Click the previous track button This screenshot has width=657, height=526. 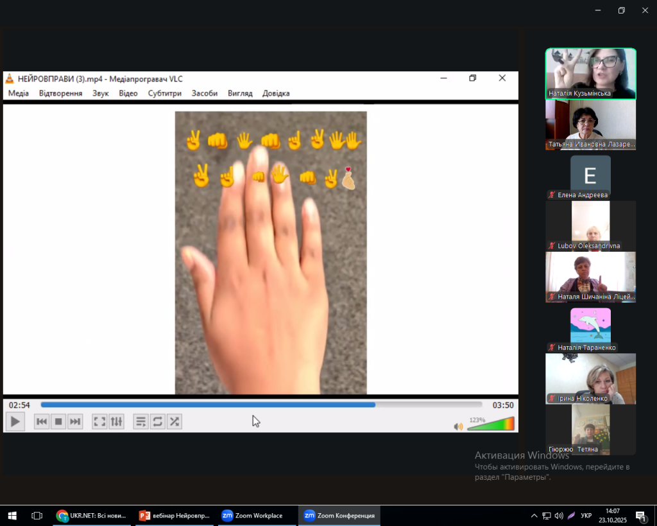click(x=42, y=421)
